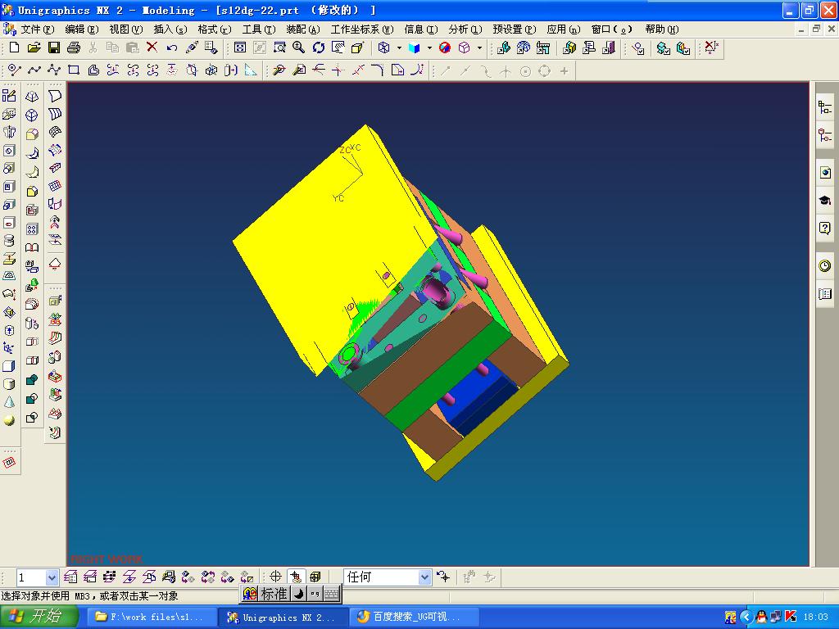This screenshot has height=629, width=839.
Task: Open the History clock side tab
Action: click(x=824, y=265)
